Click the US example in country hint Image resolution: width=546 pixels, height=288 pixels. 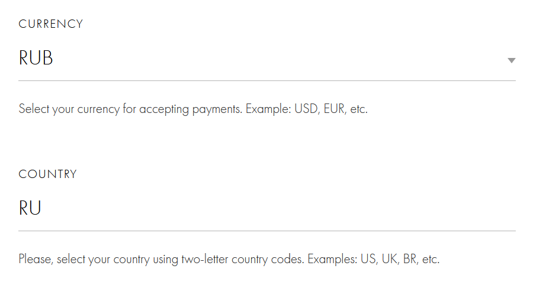tap(368, 260)
